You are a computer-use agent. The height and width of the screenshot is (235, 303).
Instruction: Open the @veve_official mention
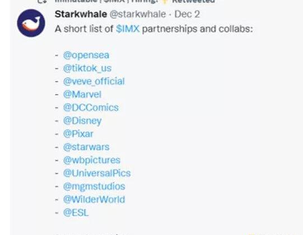[x=94, y=81]
